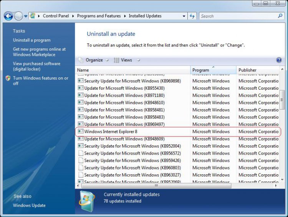This screenshot has width=288, height=217.
Task: Open Turn Windows features on or off
Action: [x=41, y=81]
